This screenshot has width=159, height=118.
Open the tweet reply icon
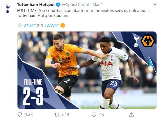pyautogui.click(x=20, y=114)
